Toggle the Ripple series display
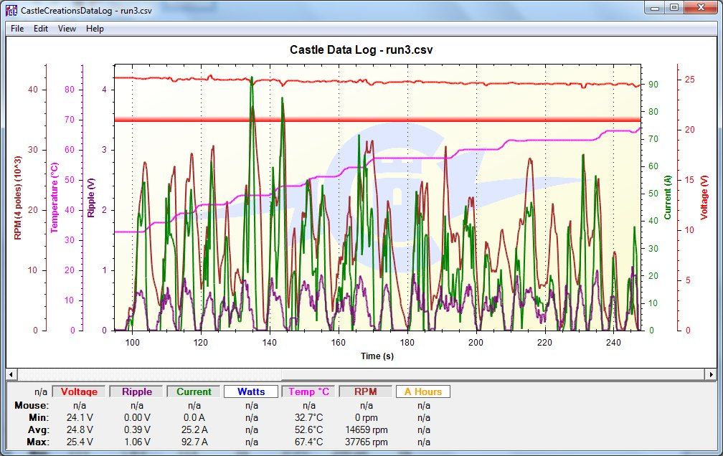Image resolution: width=723 pixels, height=456 pixels. pyautogui.click(x=136, y=391)
